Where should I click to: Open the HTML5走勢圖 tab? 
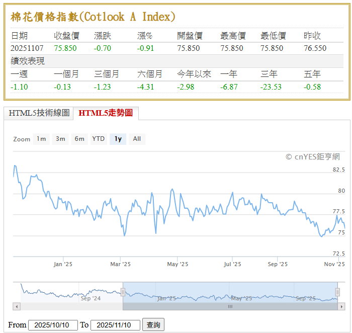coord(106,113)
